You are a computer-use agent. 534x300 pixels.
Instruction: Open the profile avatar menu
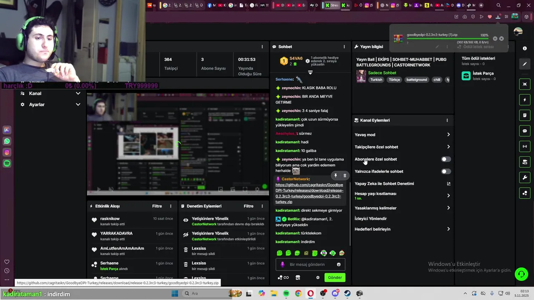518,32
